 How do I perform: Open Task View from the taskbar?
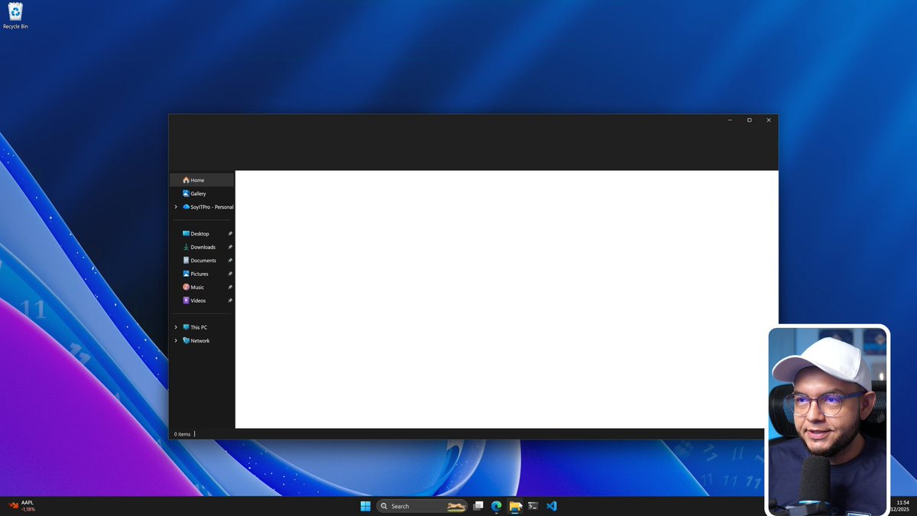click(478, 506)
